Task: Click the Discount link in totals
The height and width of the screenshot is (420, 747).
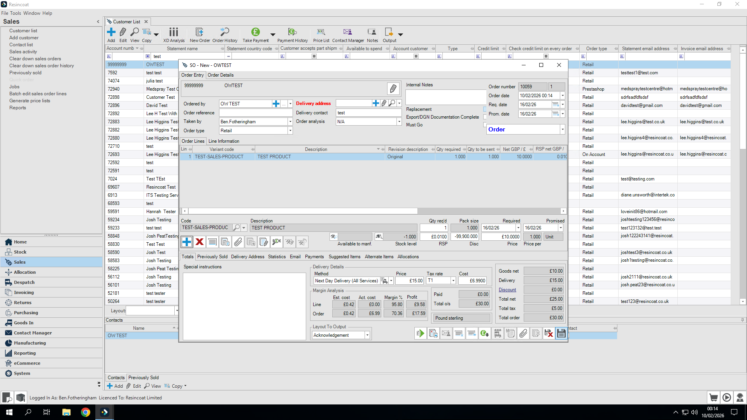Action: coord(507,290)
